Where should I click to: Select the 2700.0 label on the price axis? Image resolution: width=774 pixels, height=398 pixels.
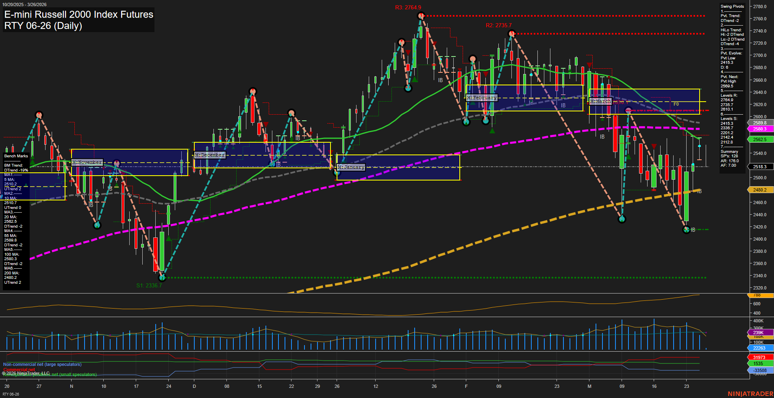click(760, 55)
